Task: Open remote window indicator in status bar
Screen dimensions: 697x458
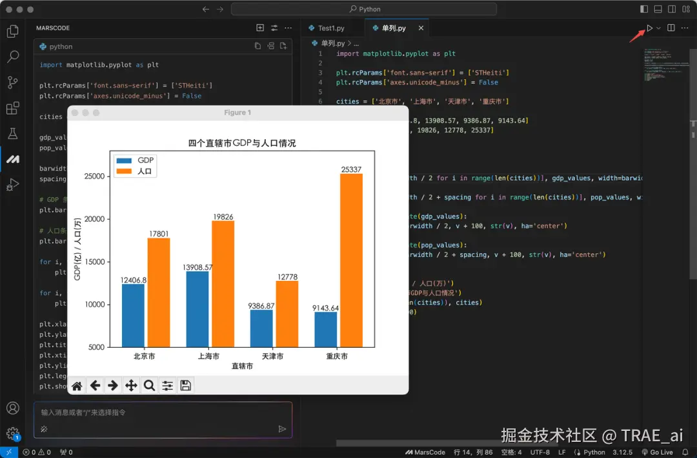Action: [x=9, y=452]
